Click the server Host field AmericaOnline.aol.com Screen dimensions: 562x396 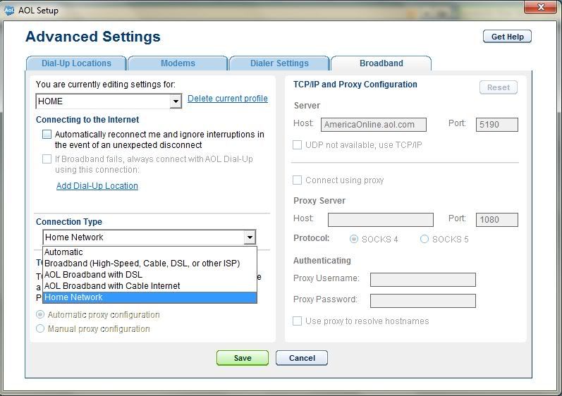374,125
